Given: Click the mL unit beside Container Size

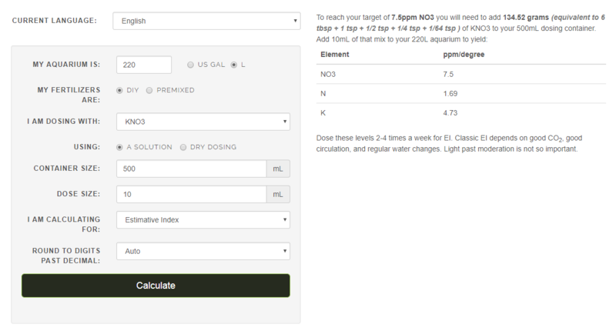Looking at the screenshot, I should pos(278,169).
